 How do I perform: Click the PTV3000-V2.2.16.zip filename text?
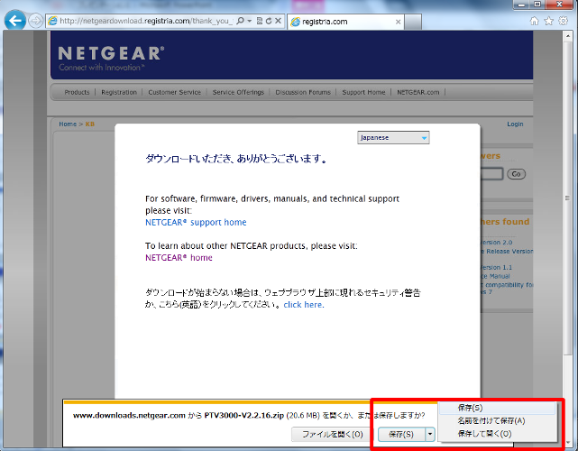click(244, 416)
